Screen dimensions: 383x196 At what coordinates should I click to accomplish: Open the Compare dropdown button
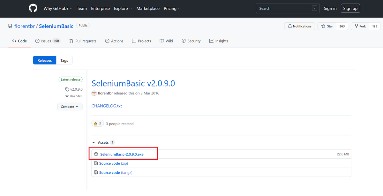click(70, 107)
